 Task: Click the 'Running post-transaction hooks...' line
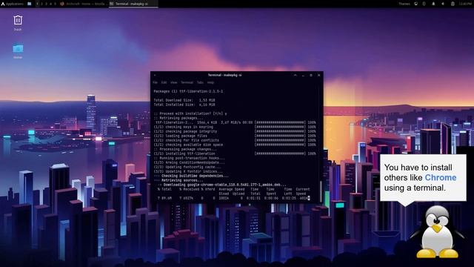point(190,158)
